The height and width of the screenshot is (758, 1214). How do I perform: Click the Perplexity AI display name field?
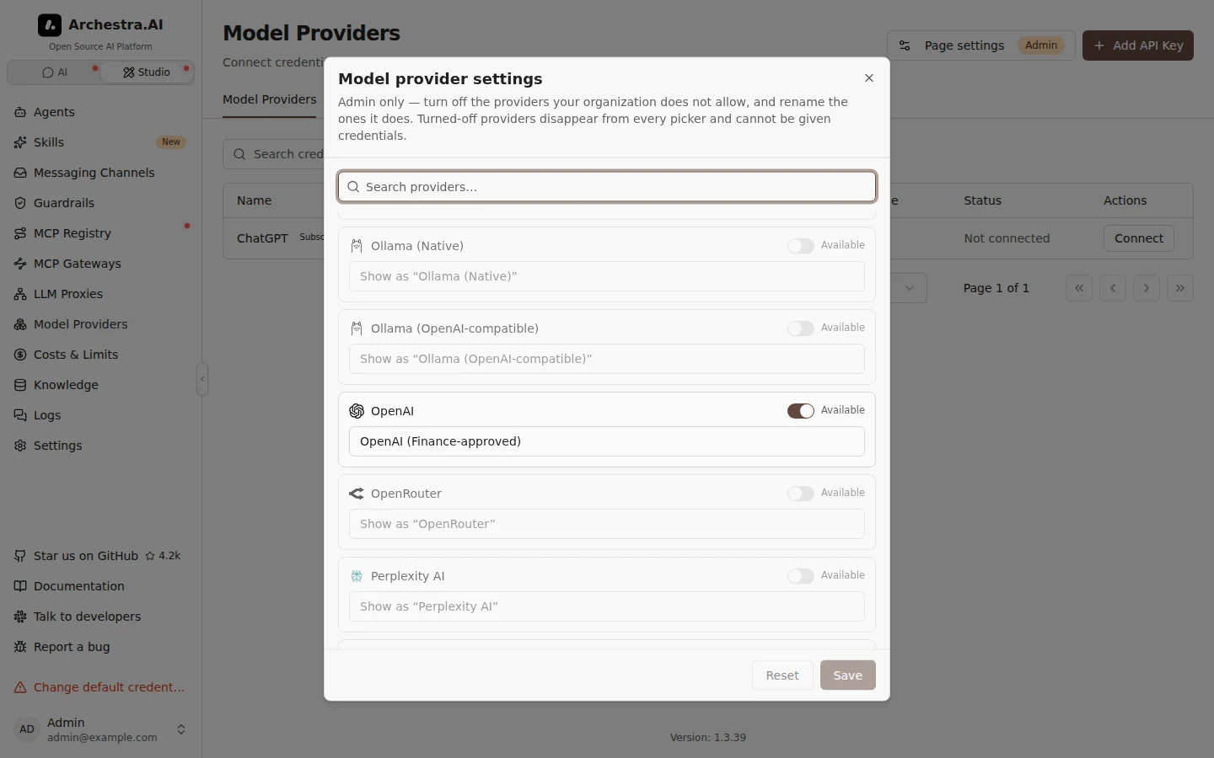(x=607, y=606)
